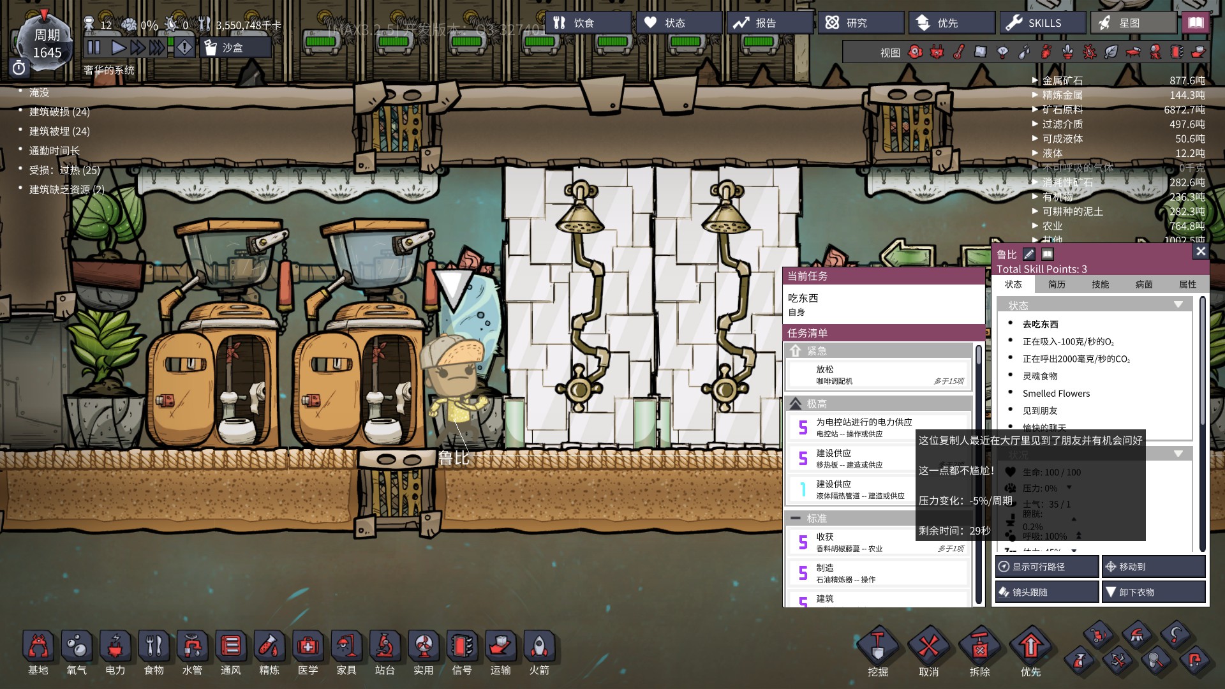Switch to the 技能 skills tab
Screen dimensions: 1225x689
click(x=1100, y=285)
